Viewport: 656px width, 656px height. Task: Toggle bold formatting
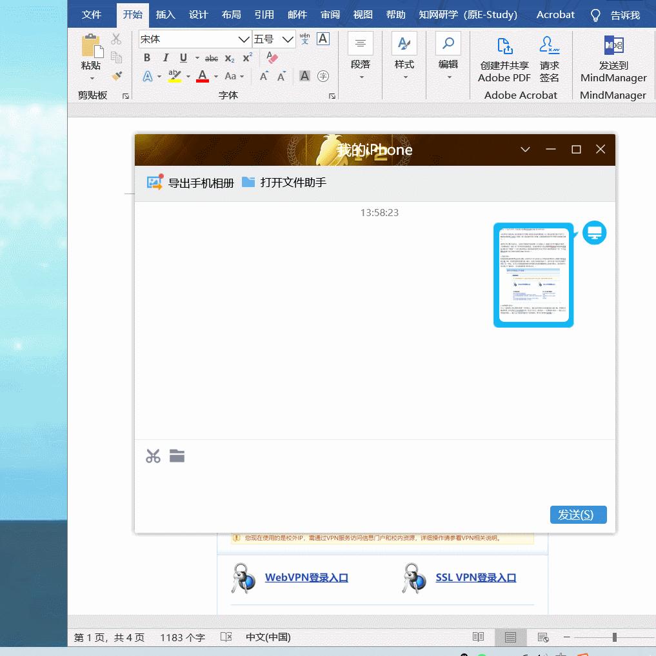tap(147, 58)
